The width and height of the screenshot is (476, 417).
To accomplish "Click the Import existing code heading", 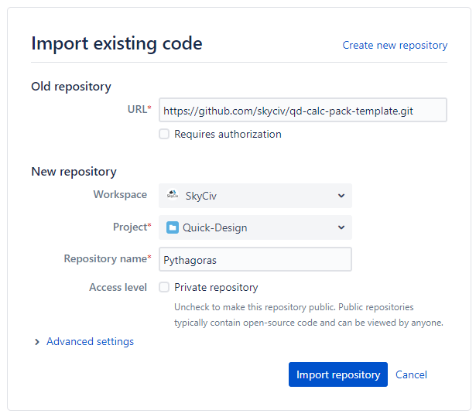I will point(117,43).
